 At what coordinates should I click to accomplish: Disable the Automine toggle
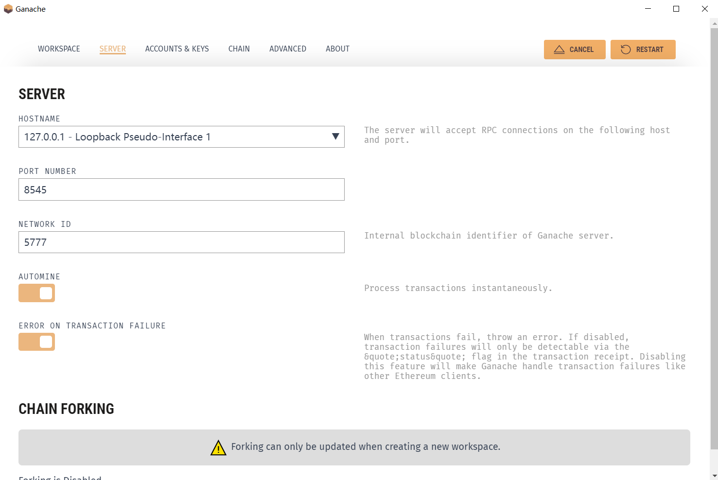pos(36,293)
